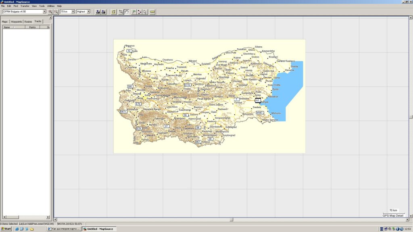Click the Zoom In magnifier icon
The width and height of the screenshot is (413, 232).
[51, 12]
